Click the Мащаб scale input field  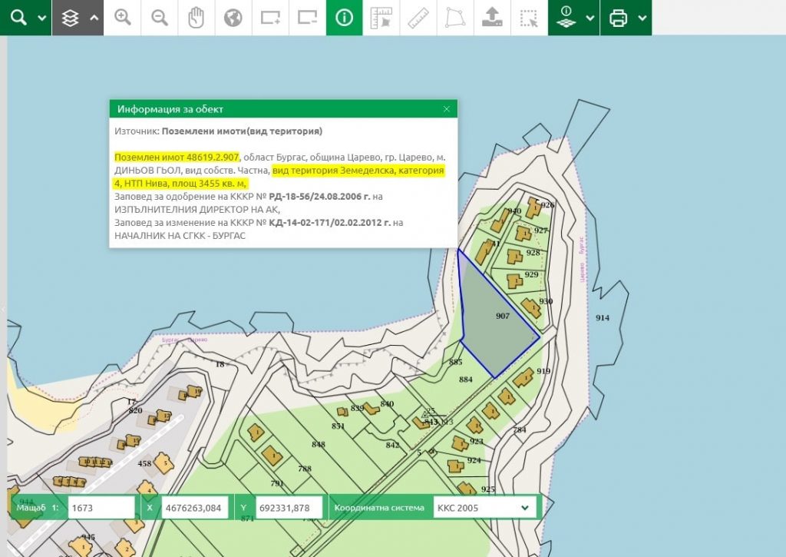(101, 507)
